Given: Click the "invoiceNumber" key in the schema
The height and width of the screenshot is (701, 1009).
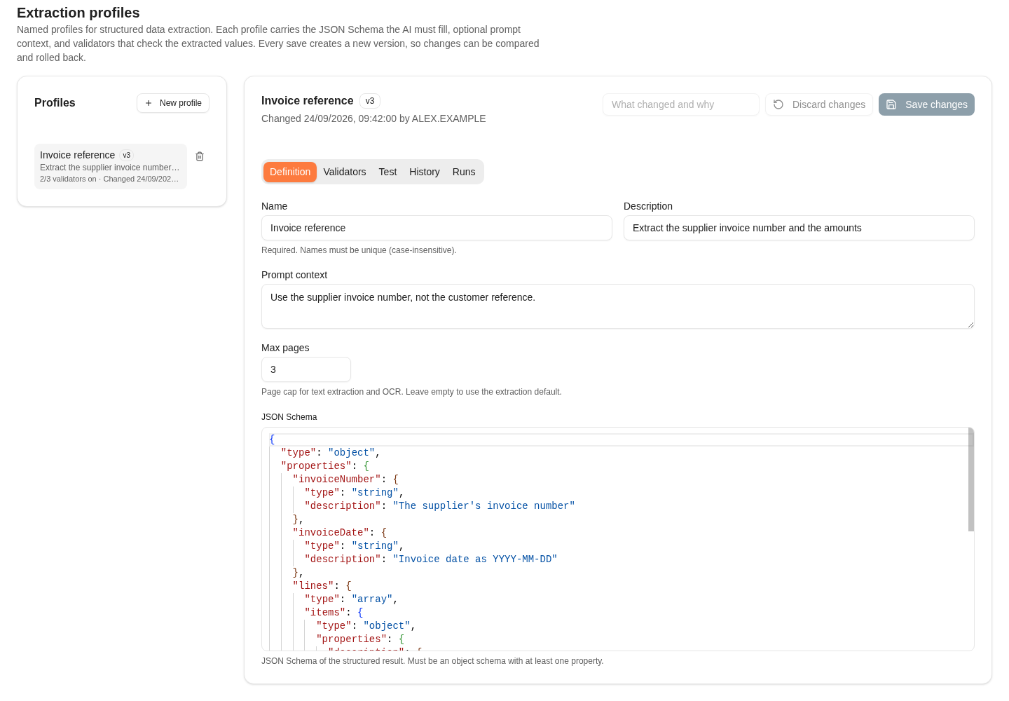Looking at the screenshot, I should pos(337,479).
